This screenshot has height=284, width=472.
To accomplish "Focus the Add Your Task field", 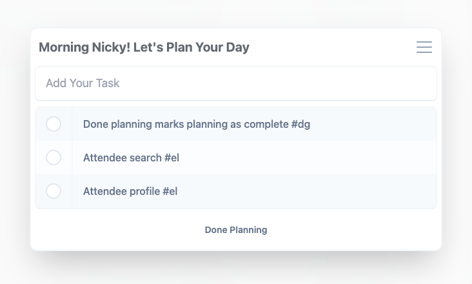I will click(235, 83).
